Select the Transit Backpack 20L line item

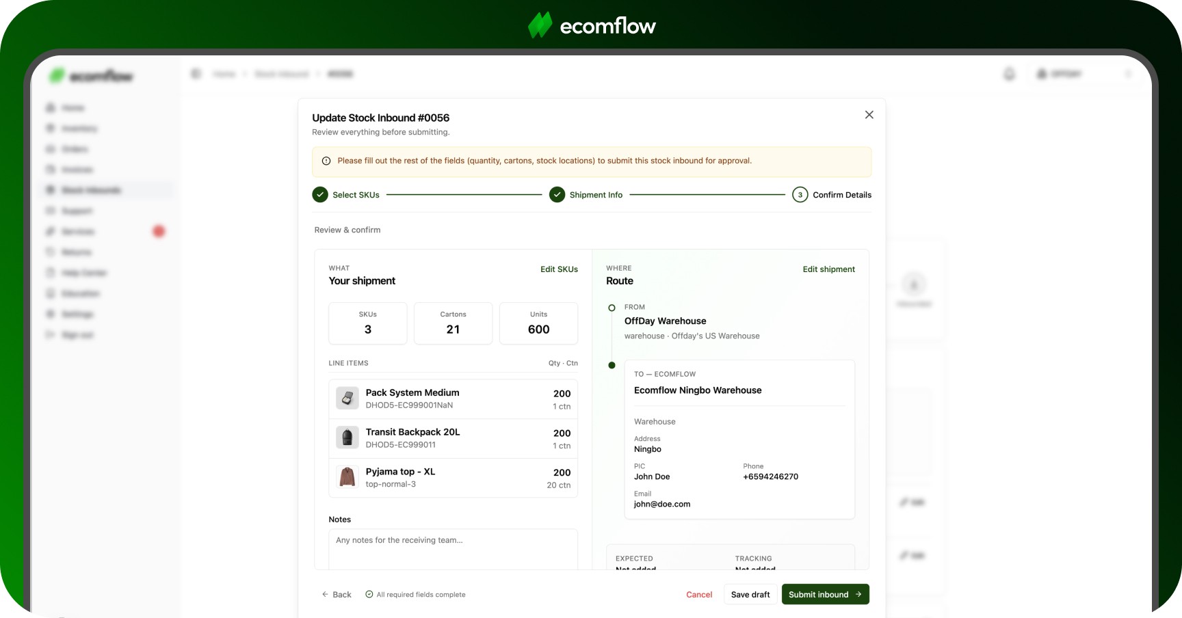(x=453, y=438)
